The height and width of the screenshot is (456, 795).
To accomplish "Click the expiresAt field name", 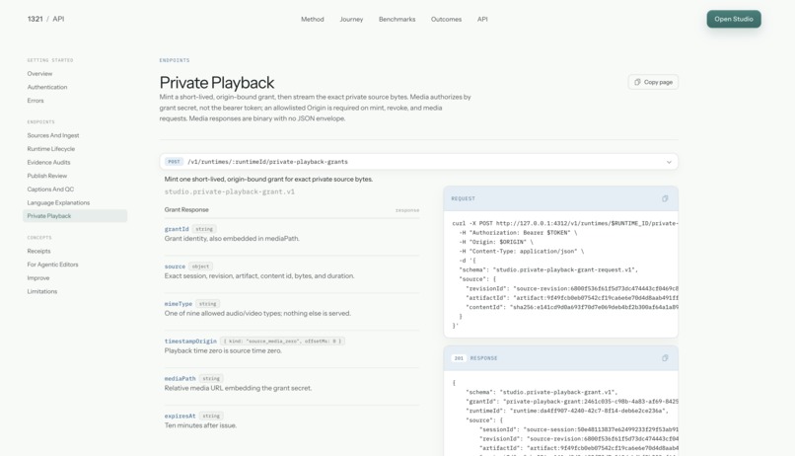I will coord(180,416).
